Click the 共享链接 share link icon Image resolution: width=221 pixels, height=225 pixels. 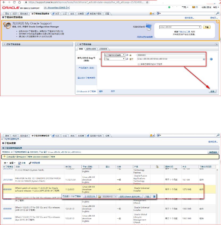(x=34, y=163)
